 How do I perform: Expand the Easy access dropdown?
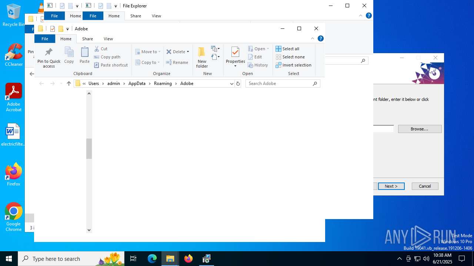click(215, 57)
